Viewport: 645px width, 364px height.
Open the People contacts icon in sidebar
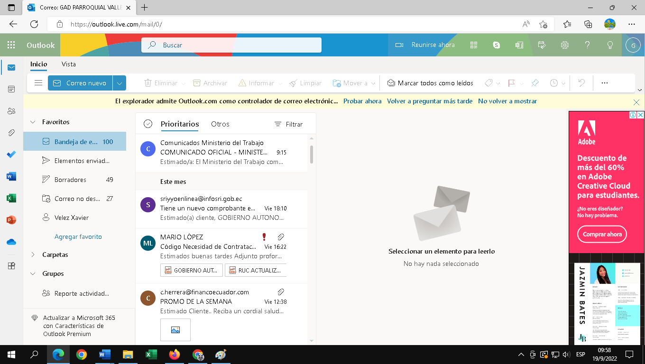click(x=11, y=111)
